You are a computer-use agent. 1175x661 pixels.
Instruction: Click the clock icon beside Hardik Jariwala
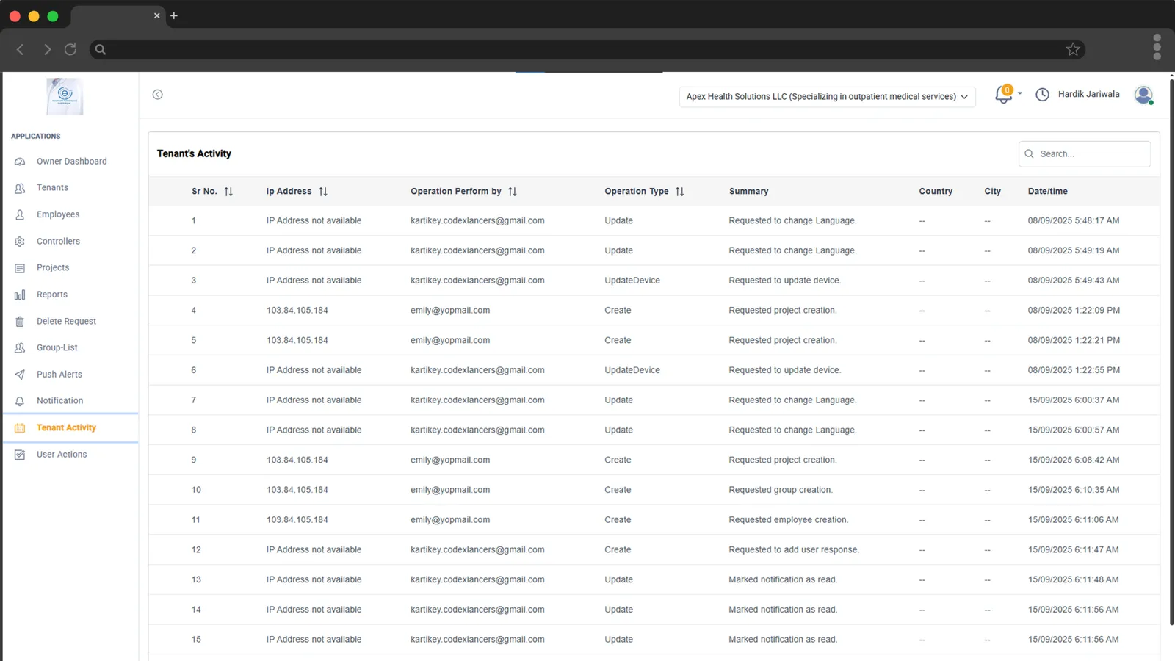[x=1042, y=95]
